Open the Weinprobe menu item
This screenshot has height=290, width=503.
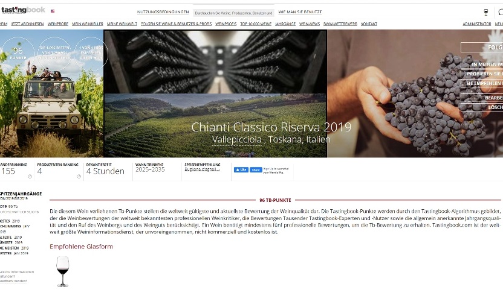[x=58, y=24]
